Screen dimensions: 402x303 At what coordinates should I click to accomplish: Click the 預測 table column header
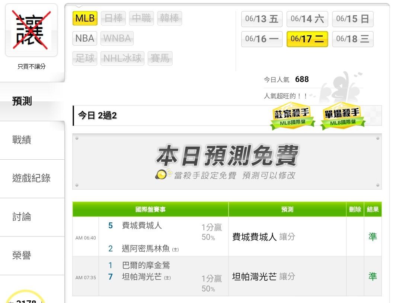point(287,209)
